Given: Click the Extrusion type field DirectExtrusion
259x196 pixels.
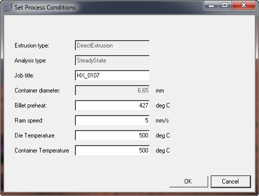Looking at the screenshot, I should pyautogui.click(x=112, y=45).
